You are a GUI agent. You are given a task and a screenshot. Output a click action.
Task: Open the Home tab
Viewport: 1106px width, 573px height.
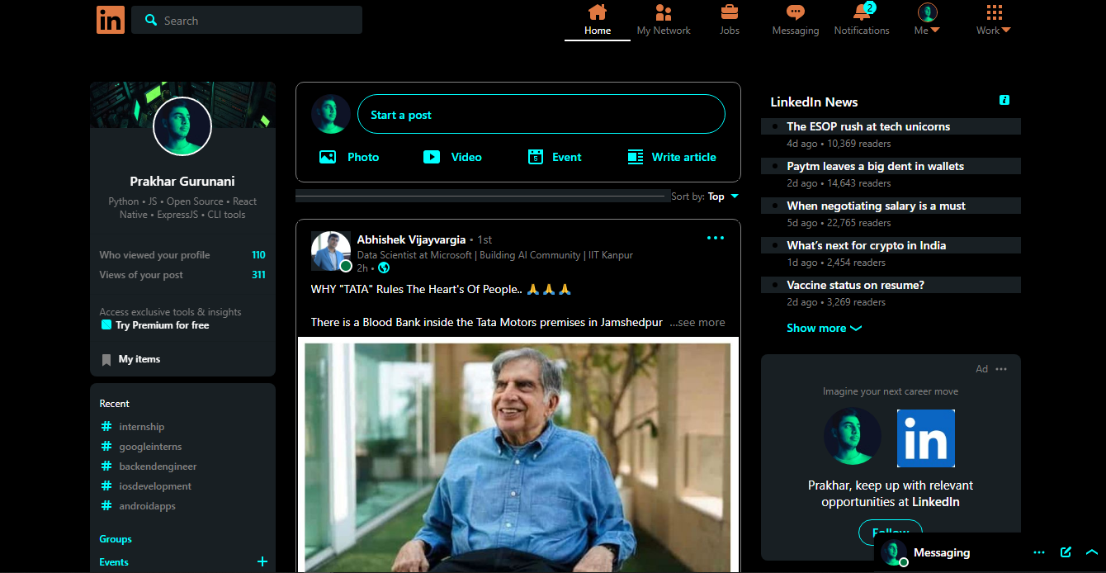coord(598,21)
